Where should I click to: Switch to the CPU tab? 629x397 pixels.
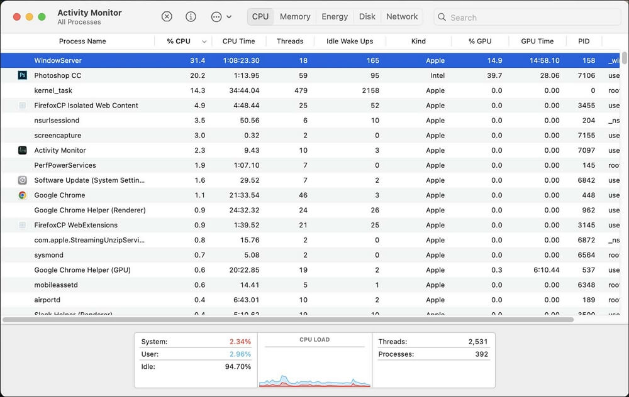(260, 17)
